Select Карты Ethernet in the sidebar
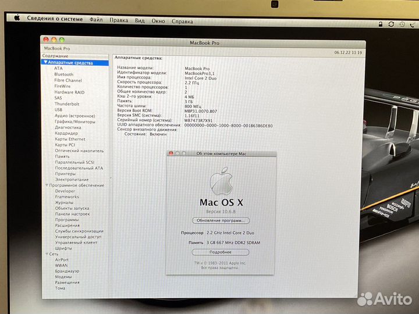 pos(70,139)
